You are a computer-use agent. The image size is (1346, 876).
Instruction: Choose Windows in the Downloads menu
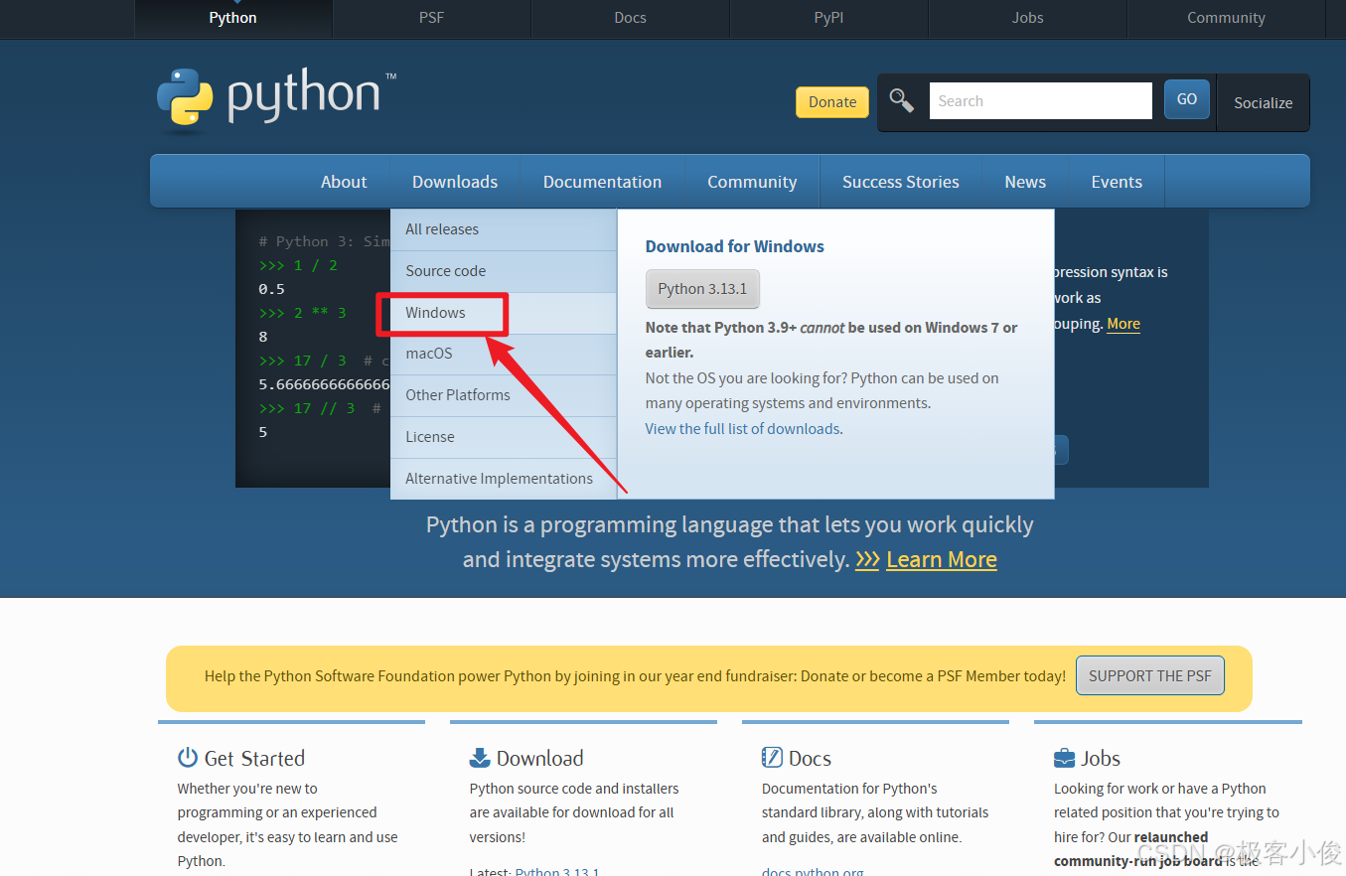[504, 313]
